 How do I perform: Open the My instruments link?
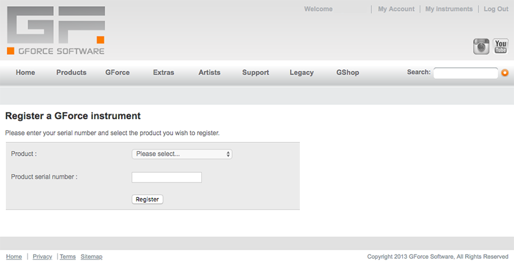(449, 9)
